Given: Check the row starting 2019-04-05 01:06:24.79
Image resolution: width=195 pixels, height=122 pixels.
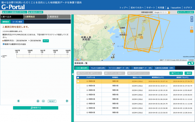Looking at the screenshot, I should (78, 104).
